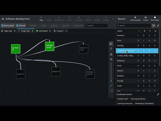
Task: Click main toolbar Shut down button
Action: [x=79, y=19]
